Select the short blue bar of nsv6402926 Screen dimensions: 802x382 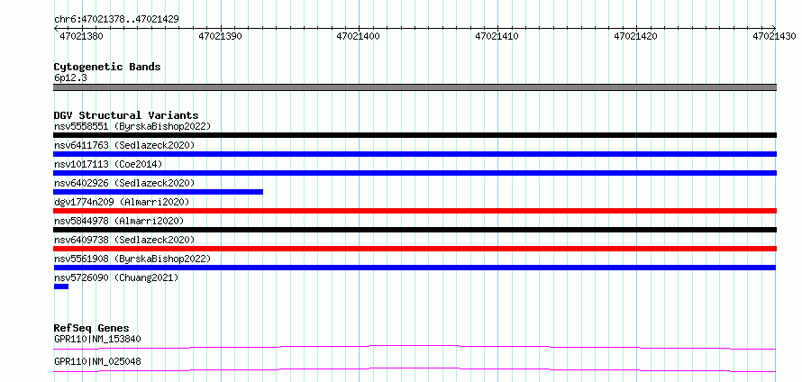(x=158, y=192)
